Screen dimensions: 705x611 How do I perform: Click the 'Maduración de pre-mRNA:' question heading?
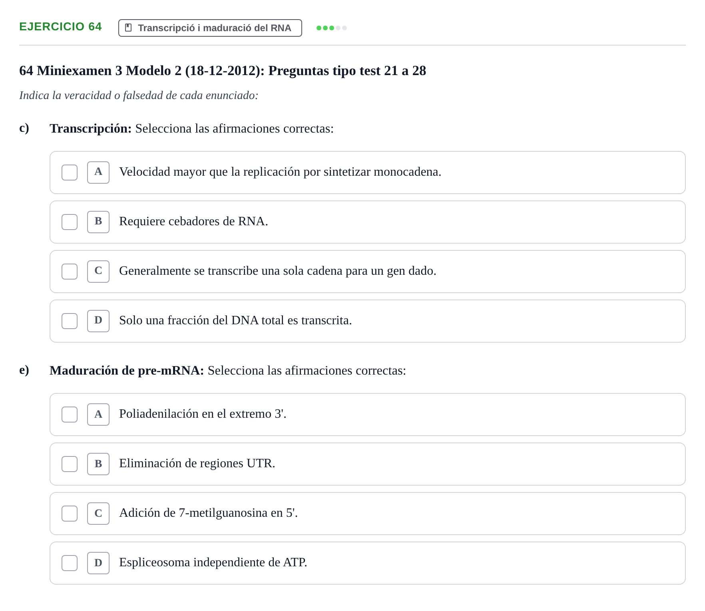click(x=127, y=371)
